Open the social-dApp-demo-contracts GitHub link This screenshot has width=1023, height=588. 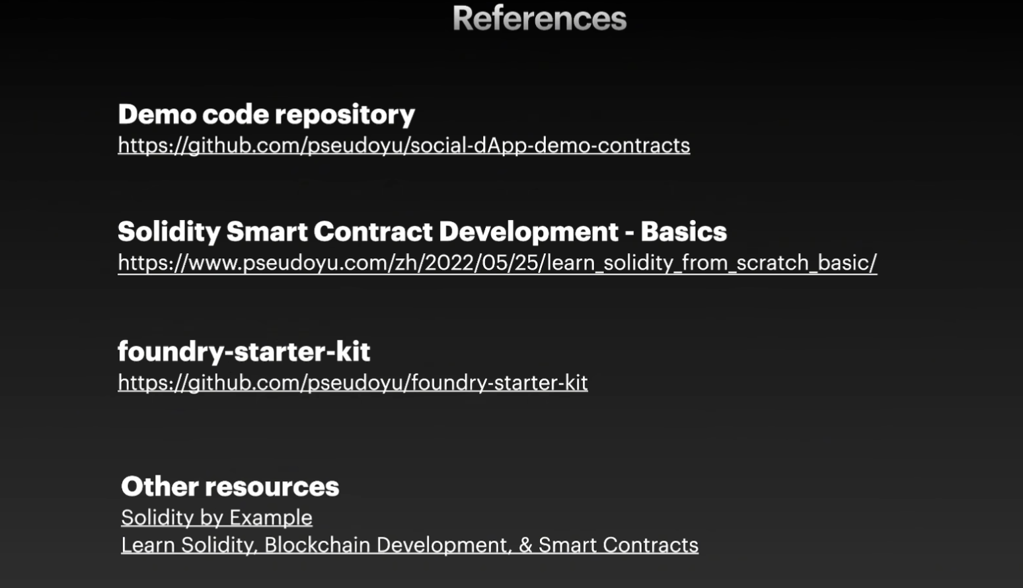click(x=404, y=145)
